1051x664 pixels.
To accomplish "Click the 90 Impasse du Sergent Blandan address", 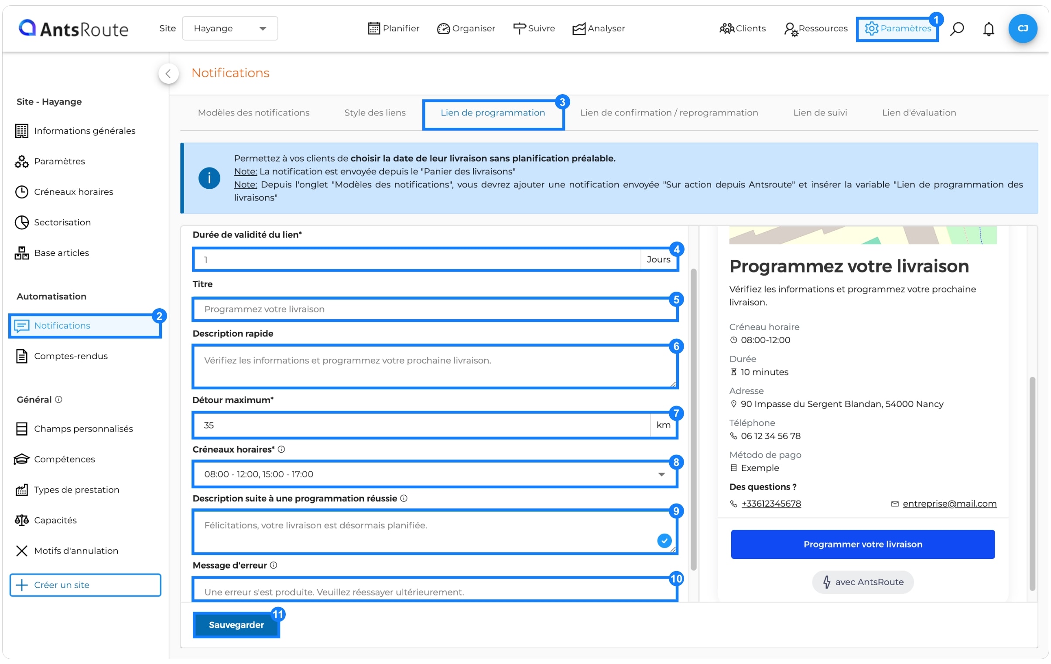I will [842, 405].
